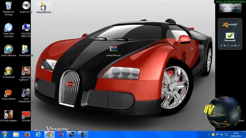Open the red T speaker taskbar app
Viewport: 246px width, 138px height.
[61, 135]
